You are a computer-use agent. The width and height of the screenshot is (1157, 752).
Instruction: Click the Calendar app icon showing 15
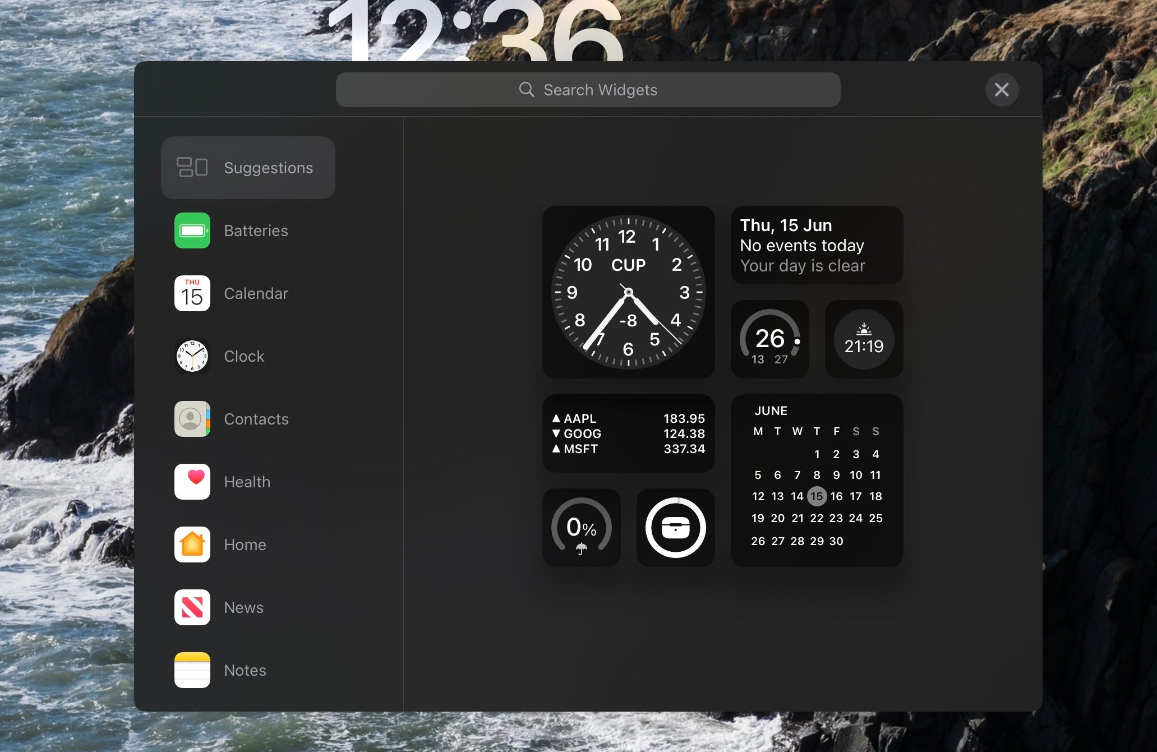coord(192,293)
